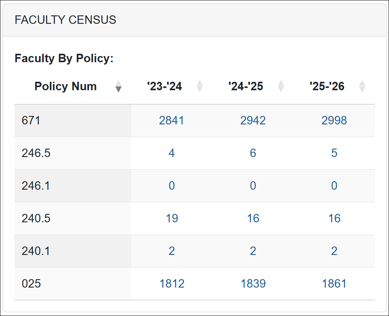Open the 1812 count for policy 025
Viewport: 389px width, 316px height.
[171, 284]
